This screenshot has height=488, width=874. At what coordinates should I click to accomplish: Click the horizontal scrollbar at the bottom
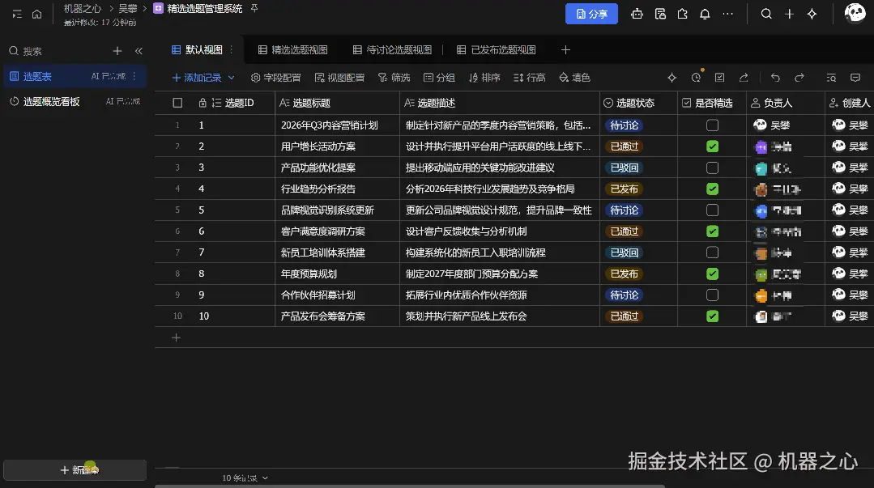(410, 486)
